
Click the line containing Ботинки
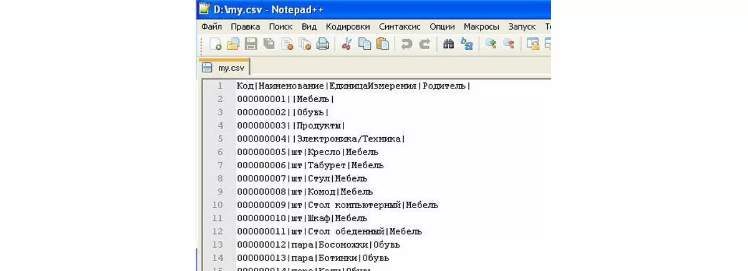(313, 258)
